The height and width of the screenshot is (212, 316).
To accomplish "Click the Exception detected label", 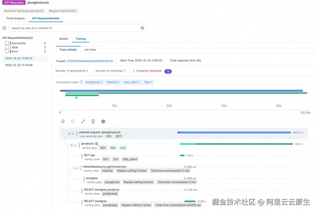I will coord(149,71).
